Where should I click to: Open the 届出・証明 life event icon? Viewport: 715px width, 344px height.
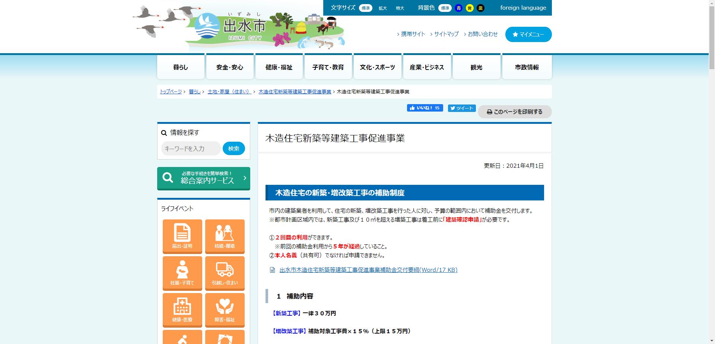point(182,236)
